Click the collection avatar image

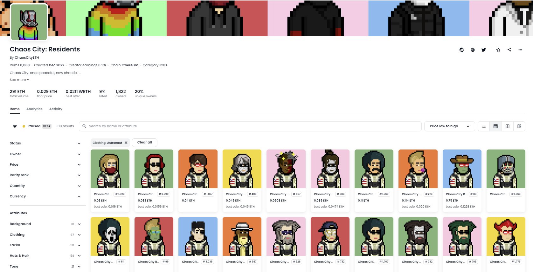click(x=29, y=22)
